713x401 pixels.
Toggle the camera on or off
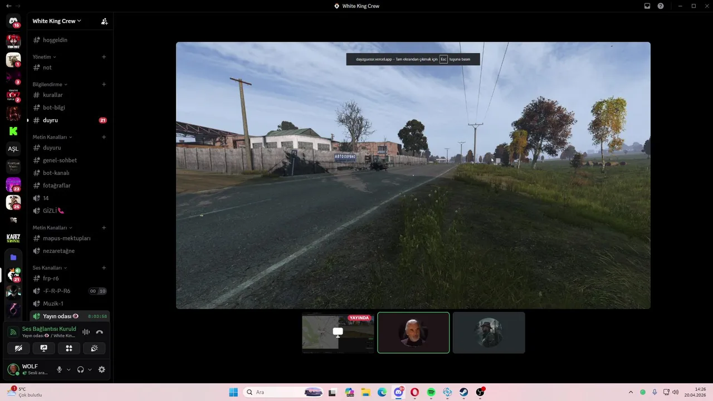(18, 348)
